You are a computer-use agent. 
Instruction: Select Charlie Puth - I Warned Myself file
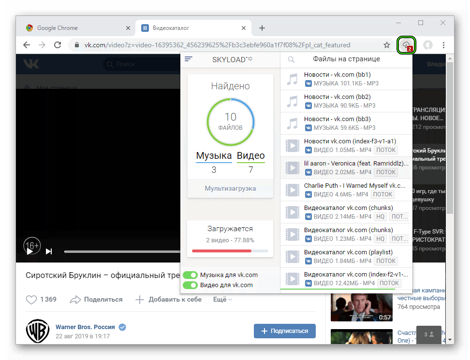[x=354, y=185]
